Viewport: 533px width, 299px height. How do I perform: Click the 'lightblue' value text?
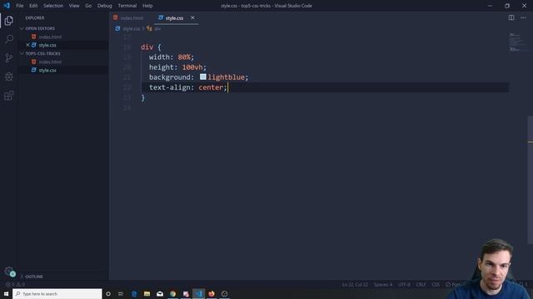226,77
